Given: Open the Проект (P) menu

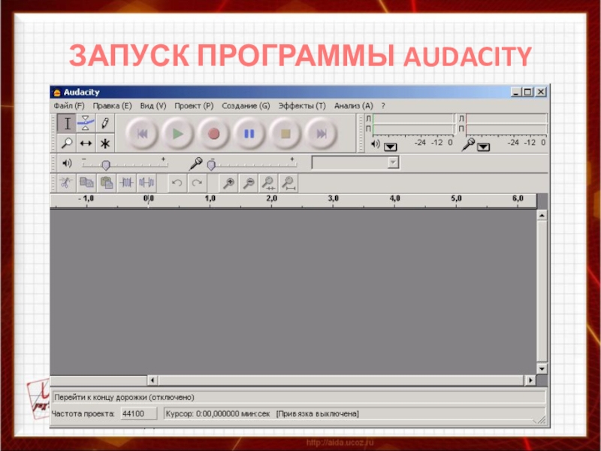Looking at the screenshot, I should 194,106.
